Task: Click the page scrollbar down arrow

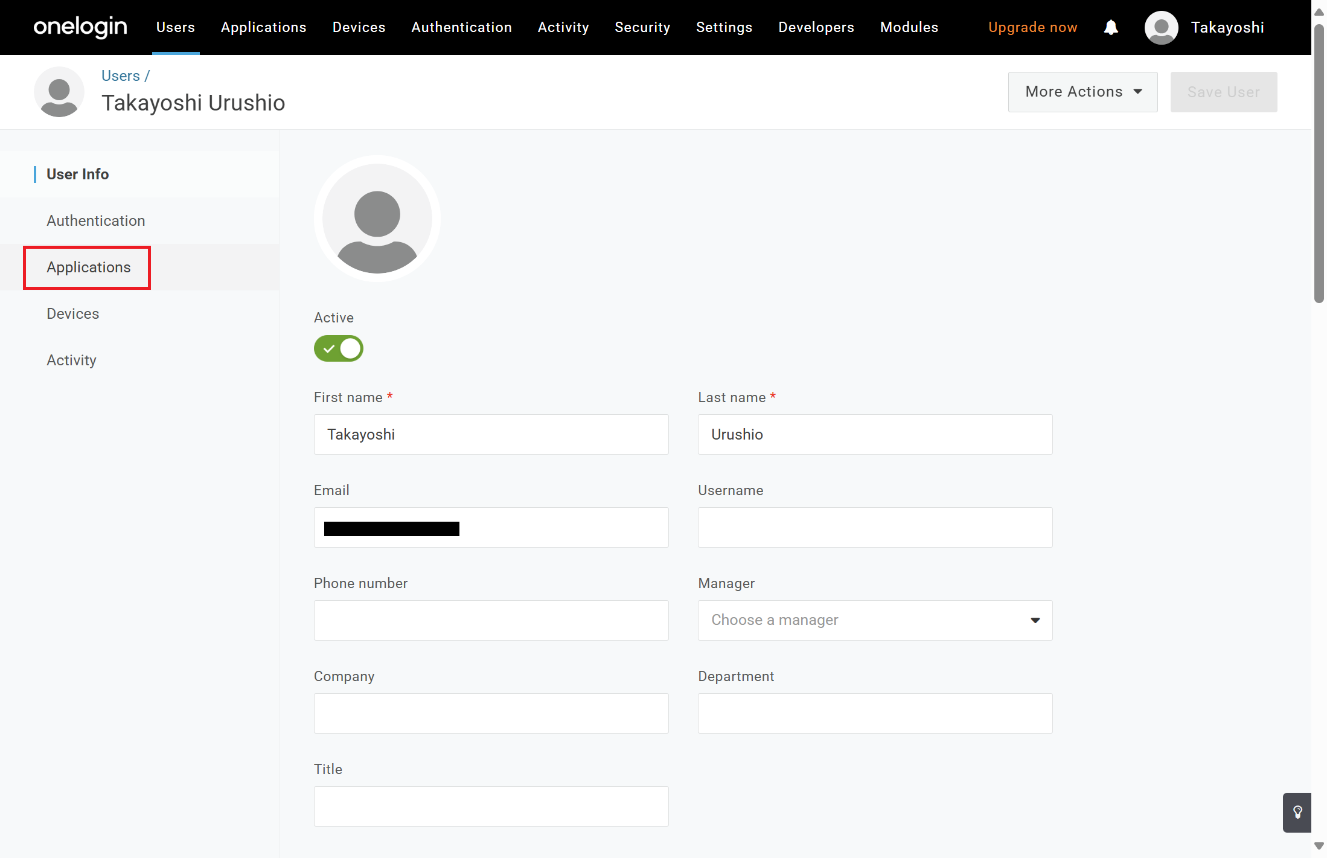Action: [x=1319, y=847]
